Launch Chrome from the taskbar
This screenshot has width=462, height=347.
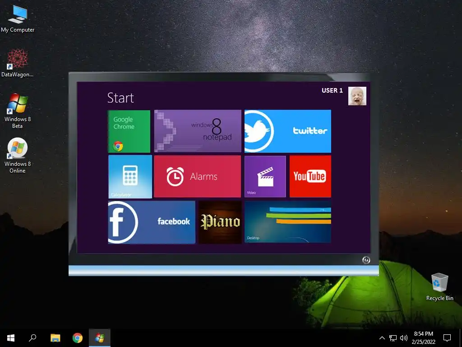click(78, 338)
